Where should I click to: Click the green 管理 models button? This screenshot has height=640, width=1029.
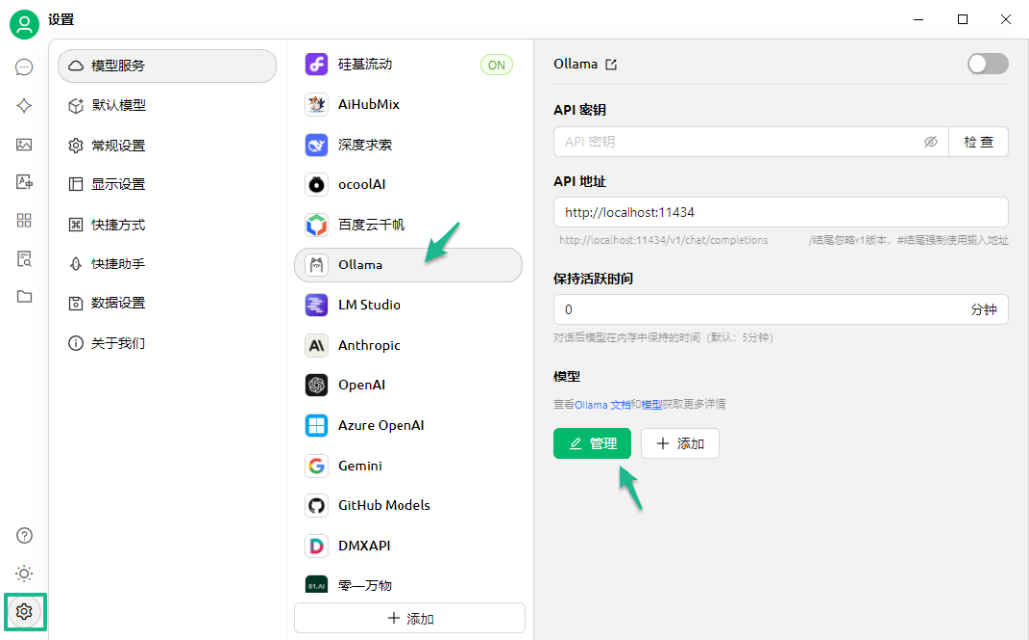(593, 443)
